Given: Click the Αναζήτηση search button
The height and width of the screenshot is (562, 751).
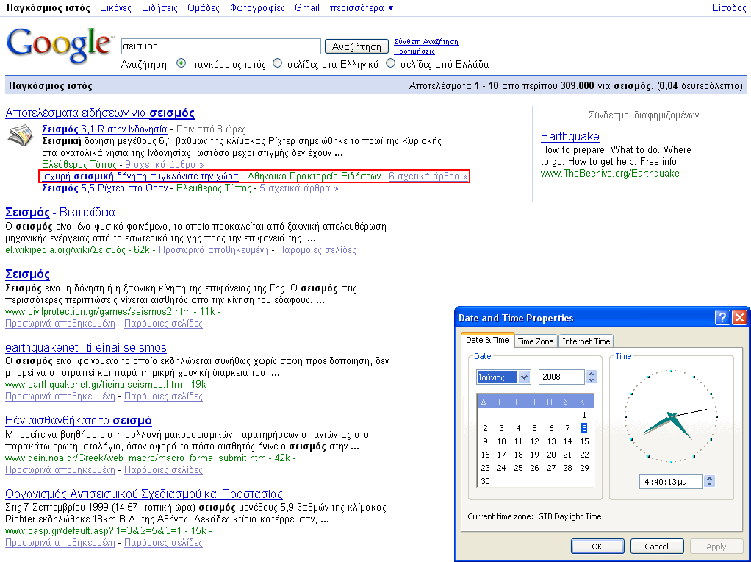Looking at the screenshot, I should click(x=356, y=46).
